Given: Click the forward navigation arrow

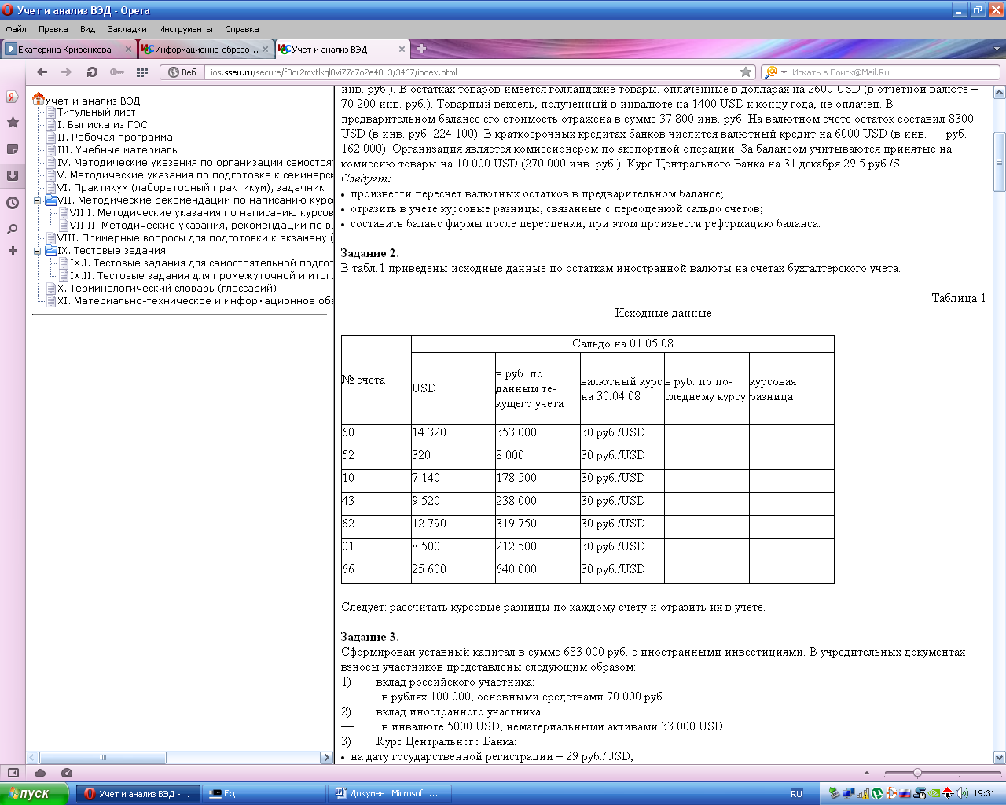Looking at the screenshot, I should click(67, 72).
